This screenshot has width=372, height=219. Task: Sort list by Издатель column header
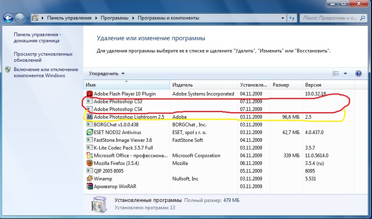click(183, 85)
